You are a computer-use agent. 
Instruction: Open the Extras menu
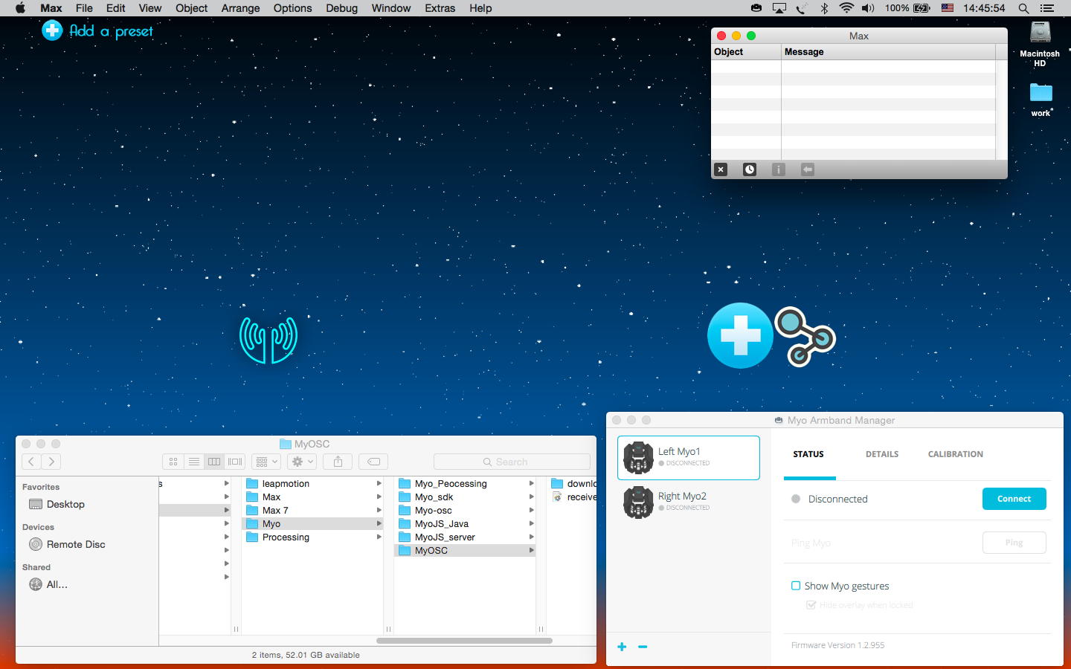tap(440, 8)
